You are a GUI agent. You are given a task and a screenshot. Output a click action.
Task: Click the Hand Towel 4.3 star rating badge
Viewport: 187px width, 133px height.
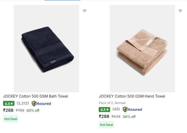(105, 110)
